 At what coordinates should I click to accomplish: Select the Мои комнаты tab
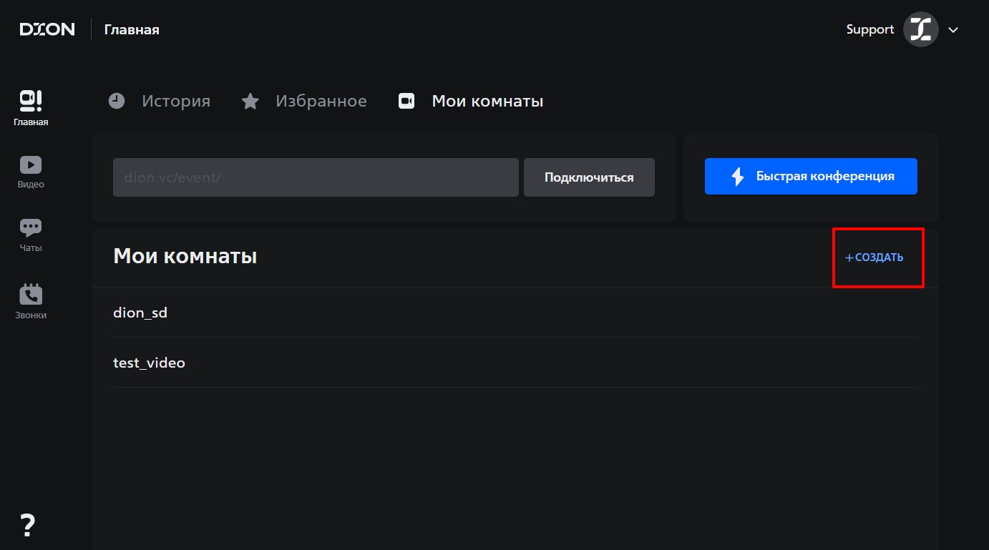click(471, 101)
